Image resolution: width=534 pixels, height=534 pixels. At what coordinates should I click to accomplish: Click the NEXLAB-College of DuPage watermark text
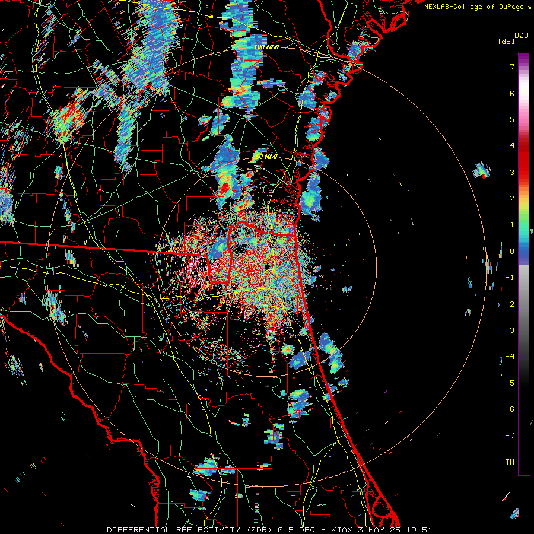click(477, 7)
